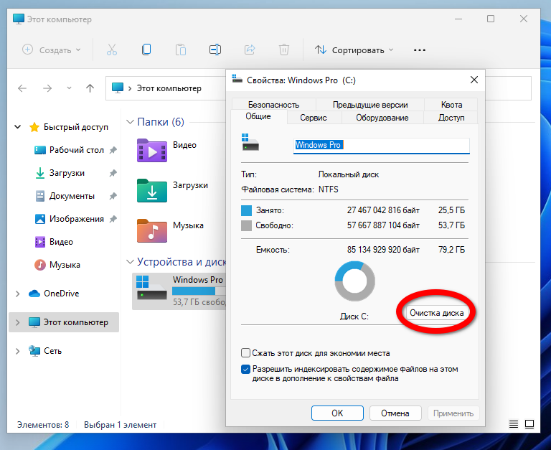Switch to the Предыдущие версии tab
This screenshot has width=551, height=450.
370,104
